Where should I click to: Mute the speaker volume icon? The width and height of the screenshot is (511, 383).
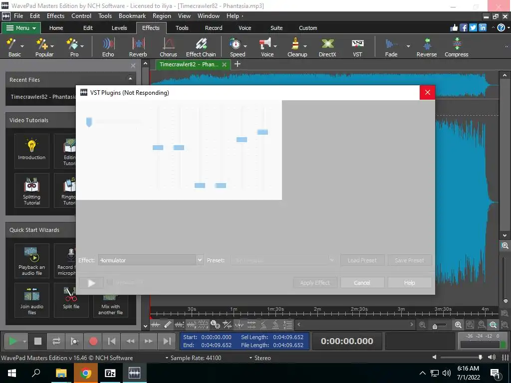pyautogui.click(x=434, y=357)
